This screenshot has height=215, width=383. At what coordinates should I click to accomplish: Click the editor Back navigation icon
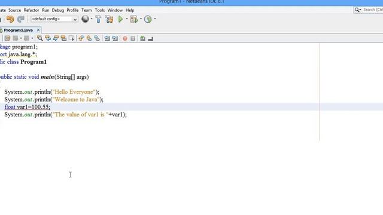(16, 38)
